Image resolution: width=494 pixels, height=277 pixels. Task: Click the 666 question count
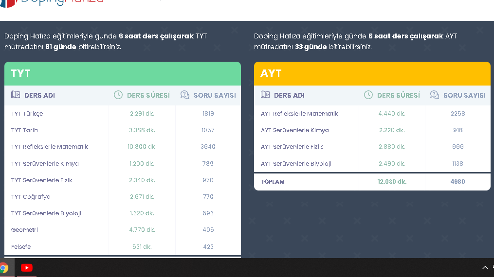458,147
